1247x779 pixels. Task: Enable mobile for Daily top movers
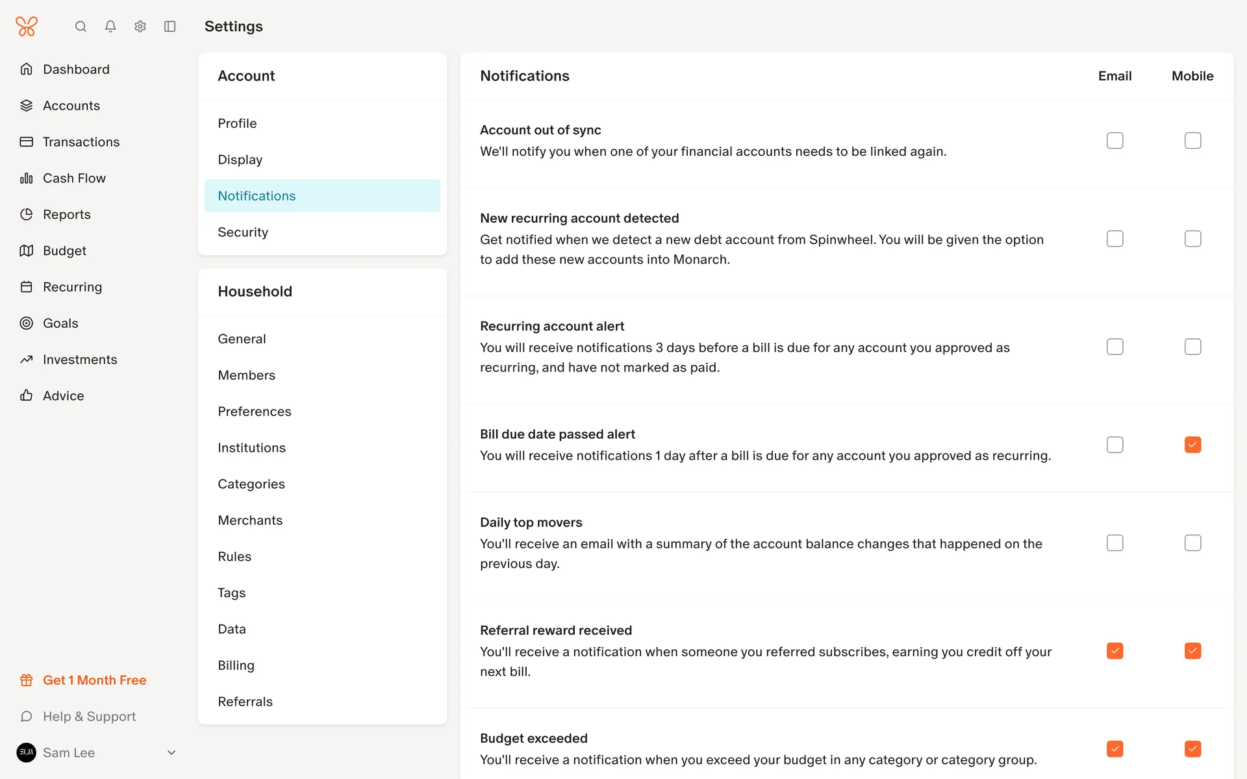coord(1192,543)
